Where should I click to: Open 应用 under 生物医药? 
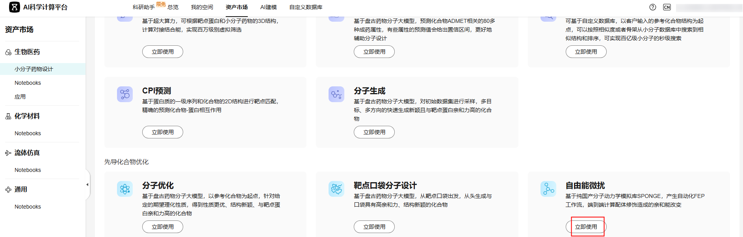20,97
